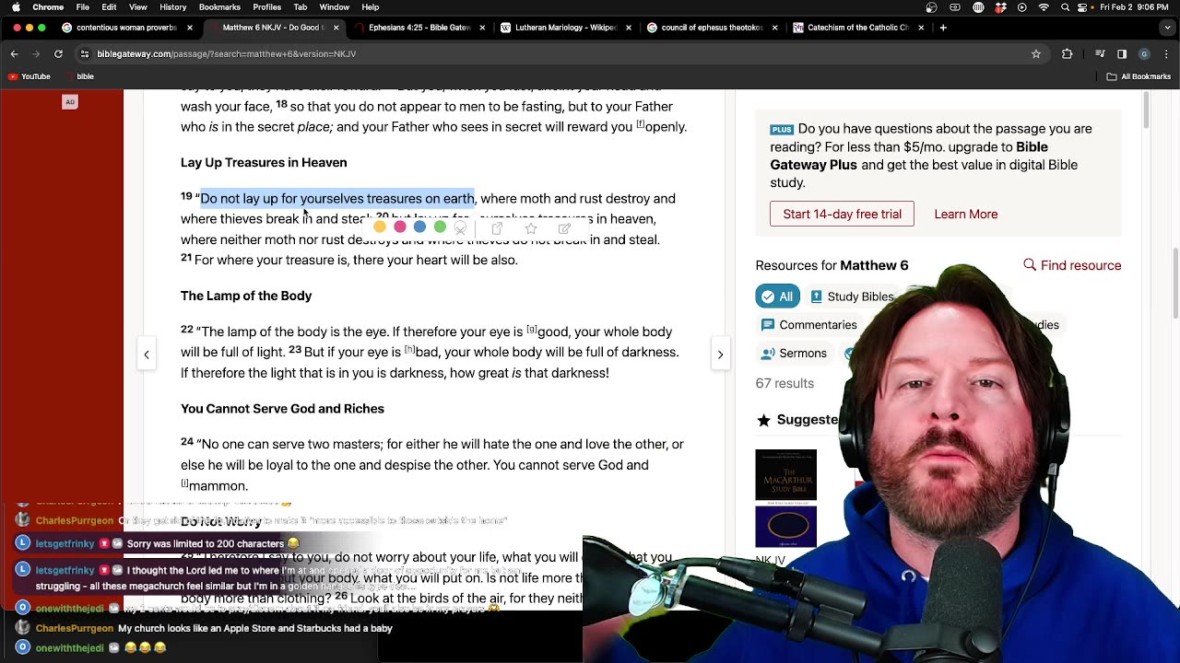Filter resources by Commentaries
Image resolution: width=1180 pixels, height=663 pixels.
(808, 325)
